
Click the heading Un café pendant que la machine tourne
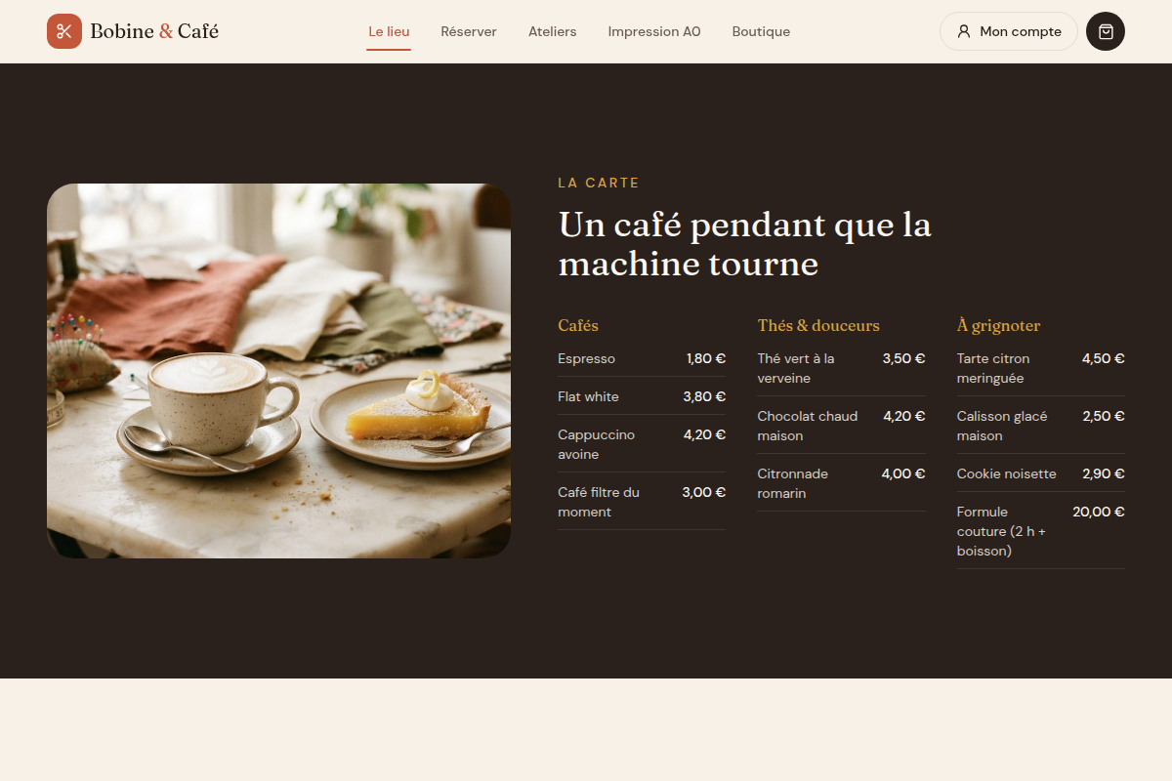pyautogui.click(x=745, y=244)
